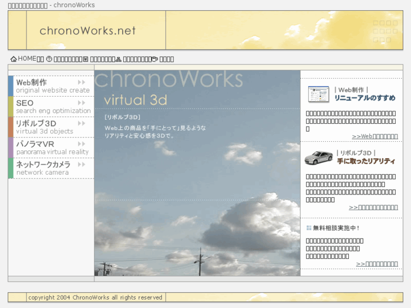The image size is (411, 308).
Task: Click 'search eng optimization' subtitle text
Action: pos(54,111)
